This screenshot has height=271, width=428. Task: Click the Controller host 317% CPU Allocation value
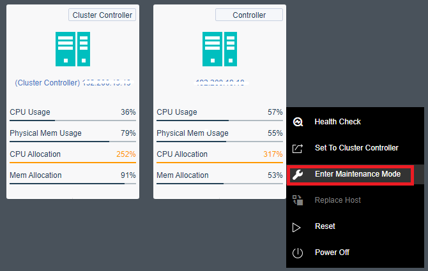point(274,154)
